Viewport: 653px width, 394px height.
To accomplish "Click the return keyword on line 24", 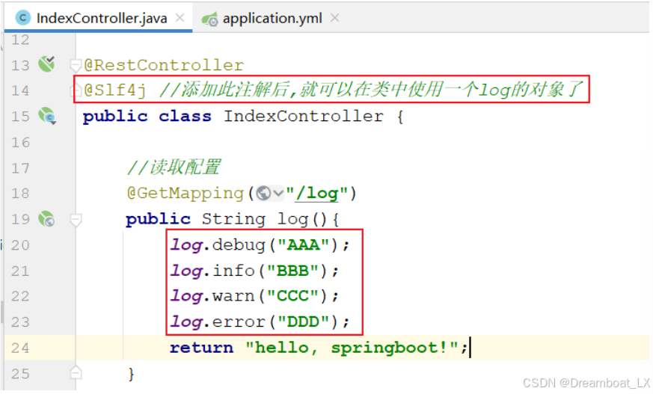I will point(201,348).
